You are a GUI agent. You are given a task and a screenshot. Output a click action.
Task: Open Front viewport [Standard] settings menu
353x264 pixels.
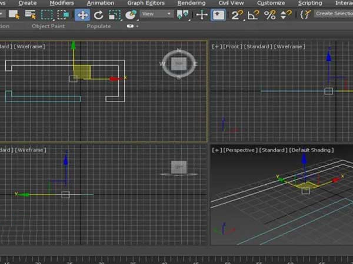(x=258, y=47)
